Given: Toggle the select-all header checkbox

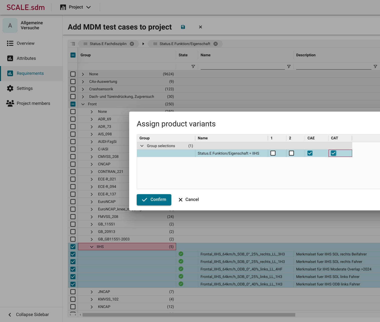Looking at the screenshot, I should click(73, 55).
